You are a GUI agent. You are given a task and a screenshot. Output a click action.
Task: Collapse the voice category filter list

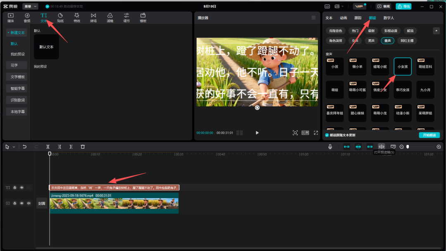click(436, 31)
